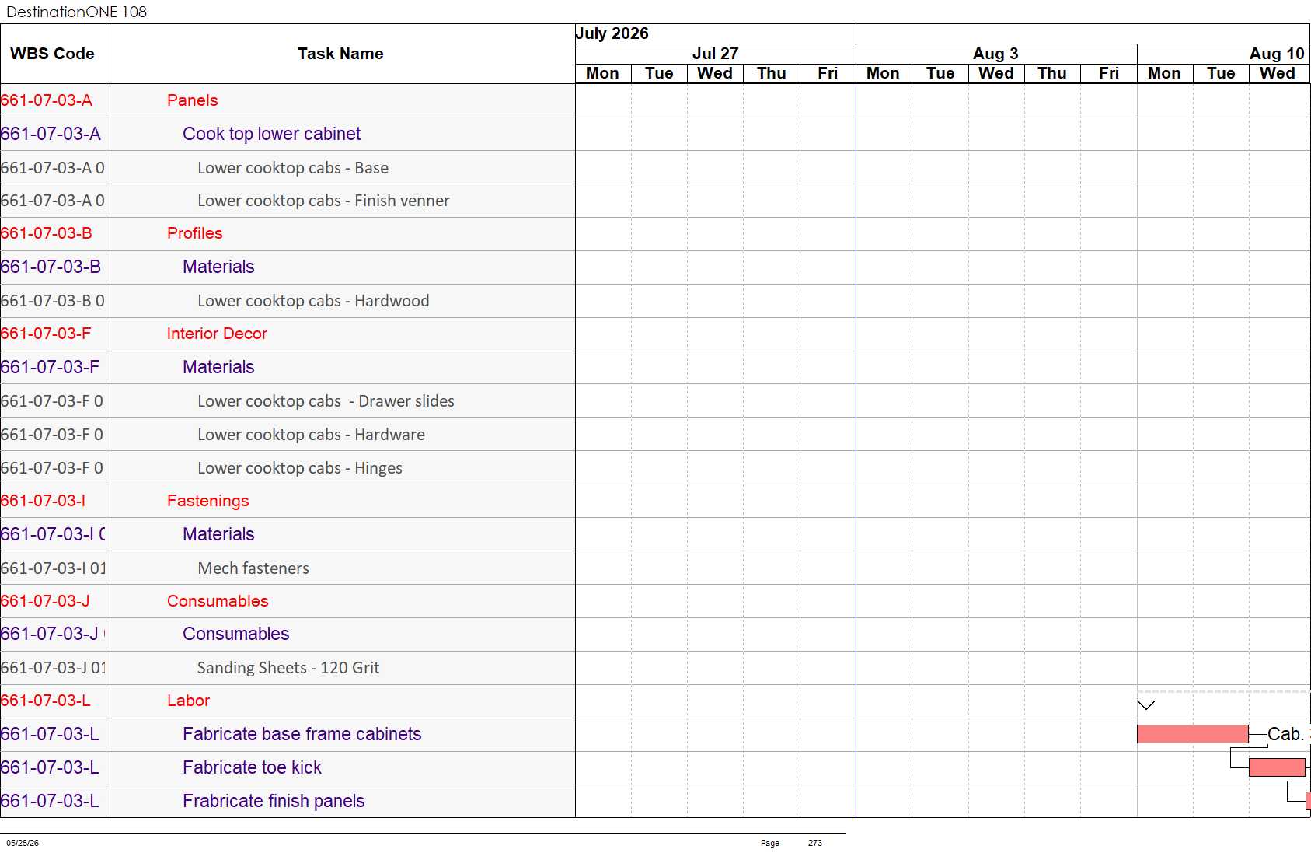Click the WBS Code column header
1311x853 pixels.
(x=52, y=54)
